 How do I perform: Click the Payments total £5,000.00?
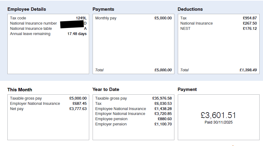[163, 70]
